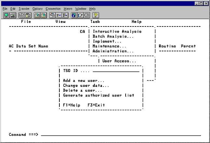Open the Connection menu
The image size is (210, 143).
tap(53, 9)
